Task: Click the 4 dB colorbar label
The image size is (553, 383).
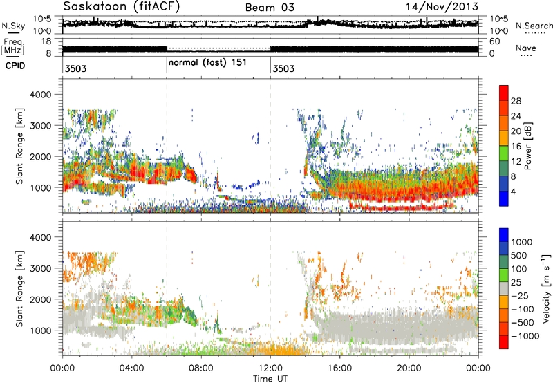Action: [513, 192]
